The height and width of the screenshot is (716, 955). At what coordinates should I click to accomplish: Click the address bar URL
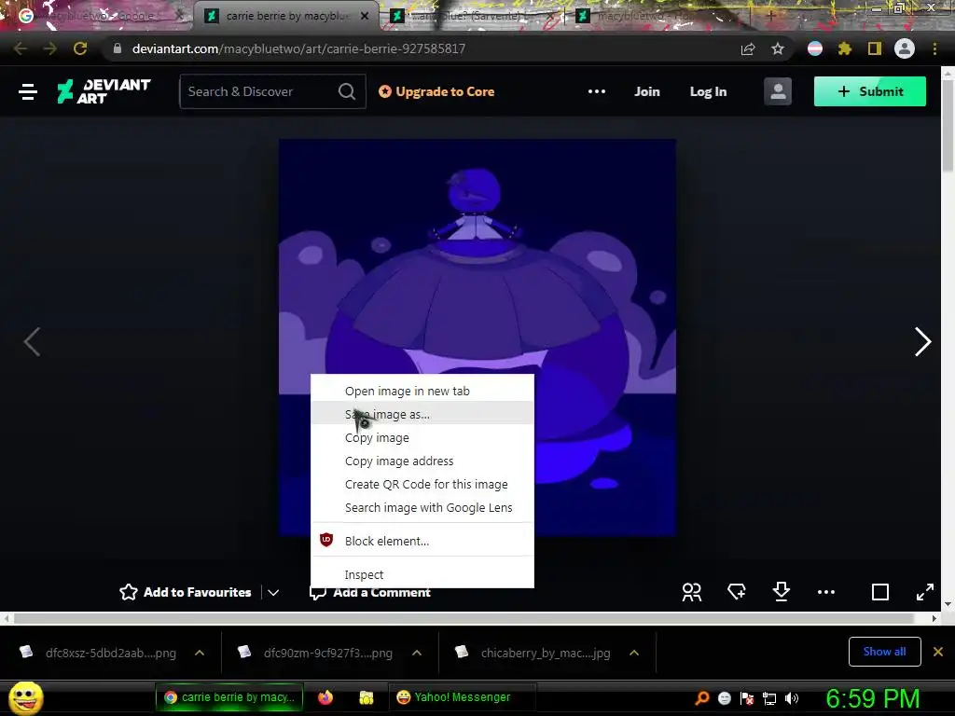click(298, 48)
